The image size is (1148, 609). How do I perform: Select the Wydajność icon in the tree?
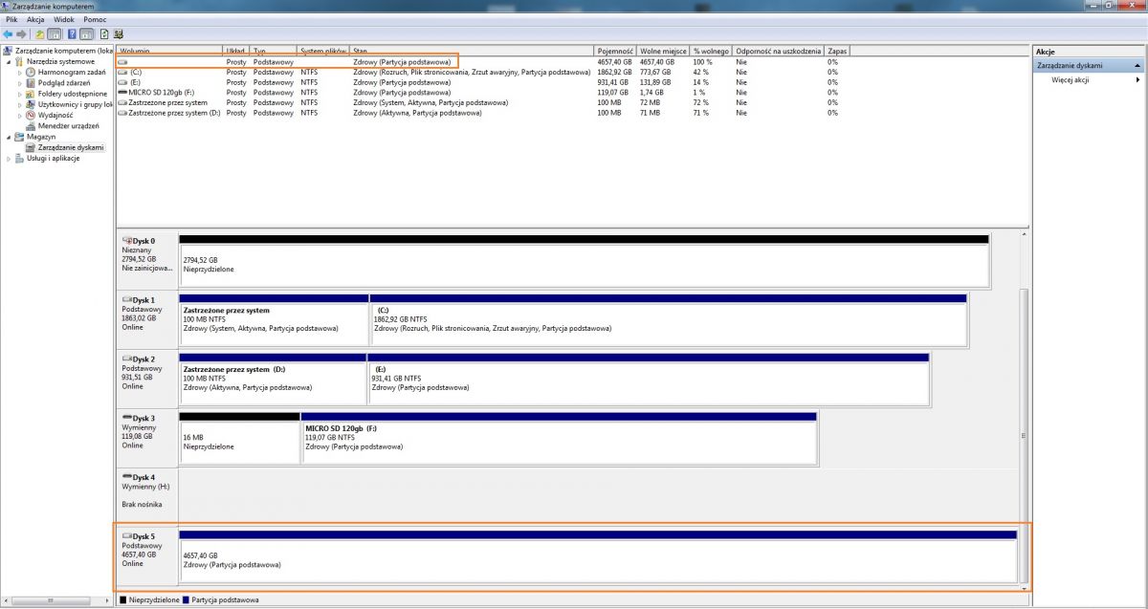point(32,115)
